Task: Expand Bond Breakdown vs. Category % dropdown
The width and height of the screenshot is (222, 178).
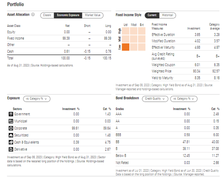Action: (183, 99)
